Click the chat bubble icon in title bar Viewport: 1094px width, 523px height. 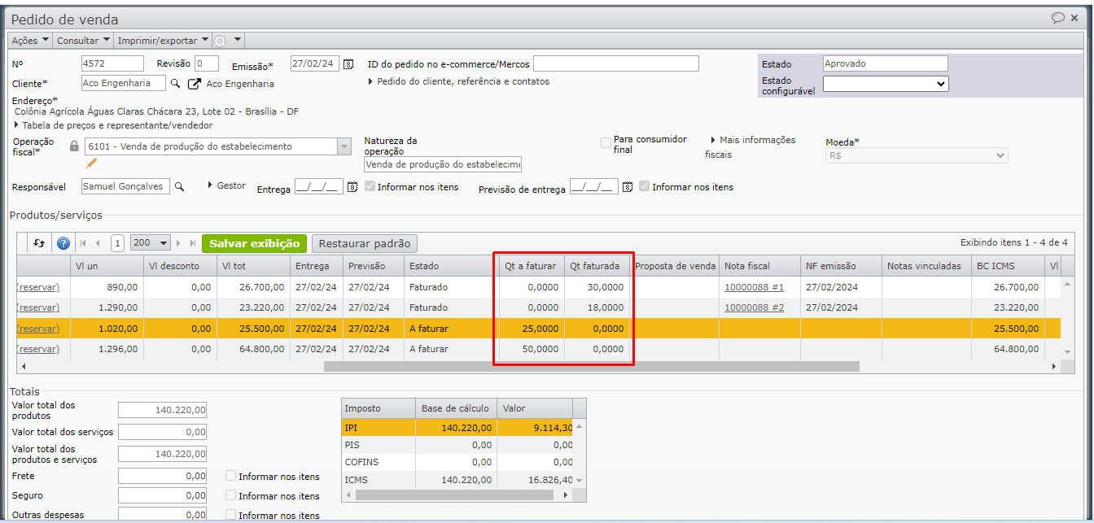(x=1057, y=18)
